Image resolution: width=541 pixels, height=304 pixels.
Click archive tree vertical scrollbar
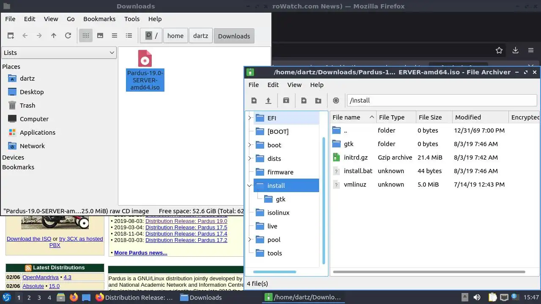click(324, 201)
